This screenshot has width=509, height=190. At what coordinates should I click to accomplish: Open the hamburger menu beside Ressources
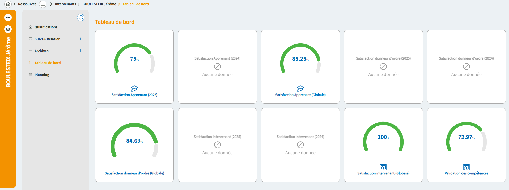43,4
